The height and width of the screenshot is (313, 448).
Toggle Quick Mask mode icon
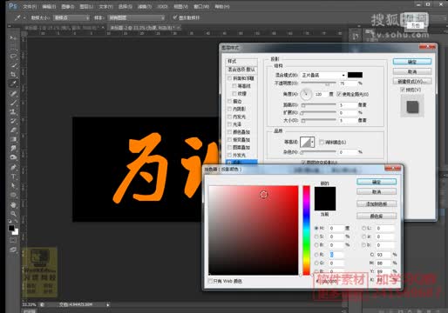(x=13, y=240)
